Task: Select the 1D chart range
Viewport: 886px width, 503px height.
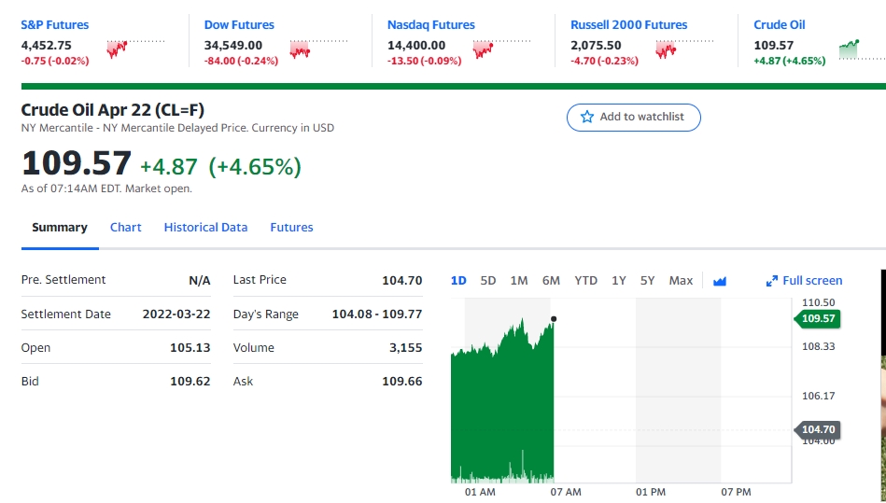Action: pos(458,281)
